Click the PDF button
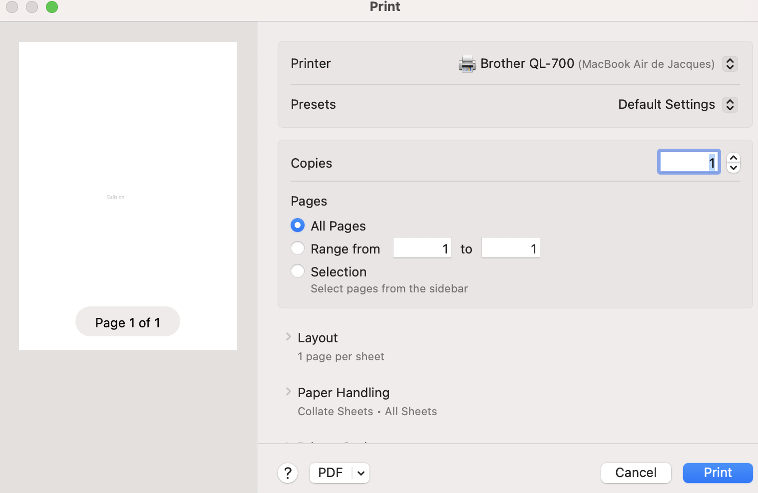Screen dimensions: 758x493 tap(331, 473)
